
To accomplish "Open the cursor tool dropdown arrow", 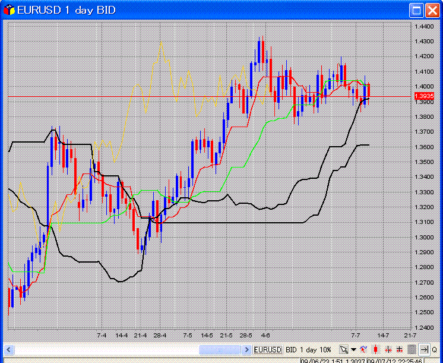I will click(353, 349).
